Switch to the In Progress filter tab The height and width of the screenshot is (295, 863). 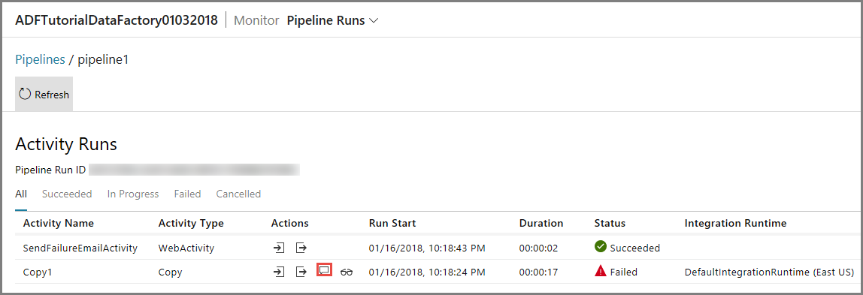tap(132, 194)
